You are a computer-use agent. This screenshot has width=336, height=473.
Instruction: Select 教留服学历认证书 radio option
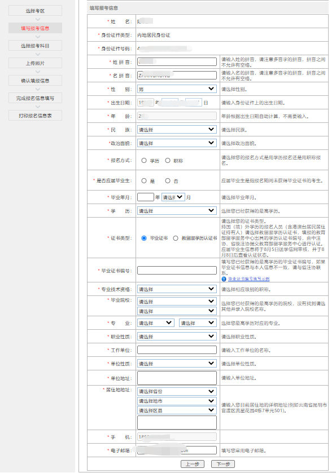(x=176, y=238)
